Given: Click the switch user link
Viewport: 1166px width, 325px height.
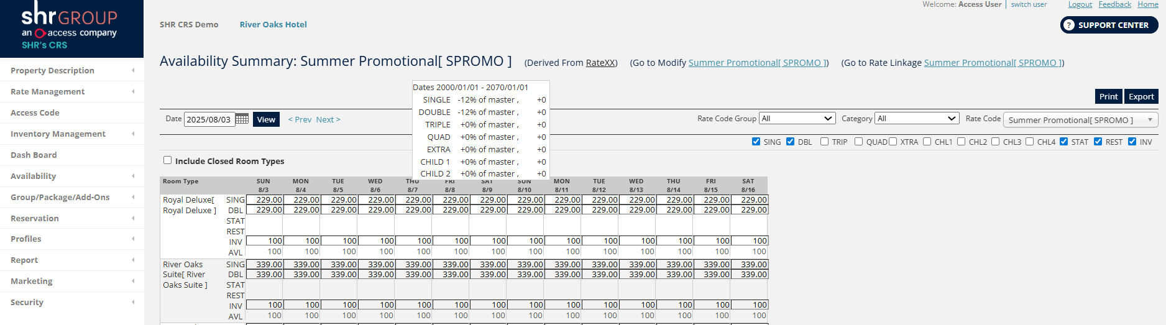Looking at the screenshot, I should tap(1029, 4).
